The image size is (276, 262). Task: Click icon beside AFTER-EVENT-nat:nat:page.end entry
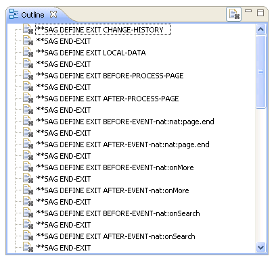pyautogui.click(x=28, y=145)
